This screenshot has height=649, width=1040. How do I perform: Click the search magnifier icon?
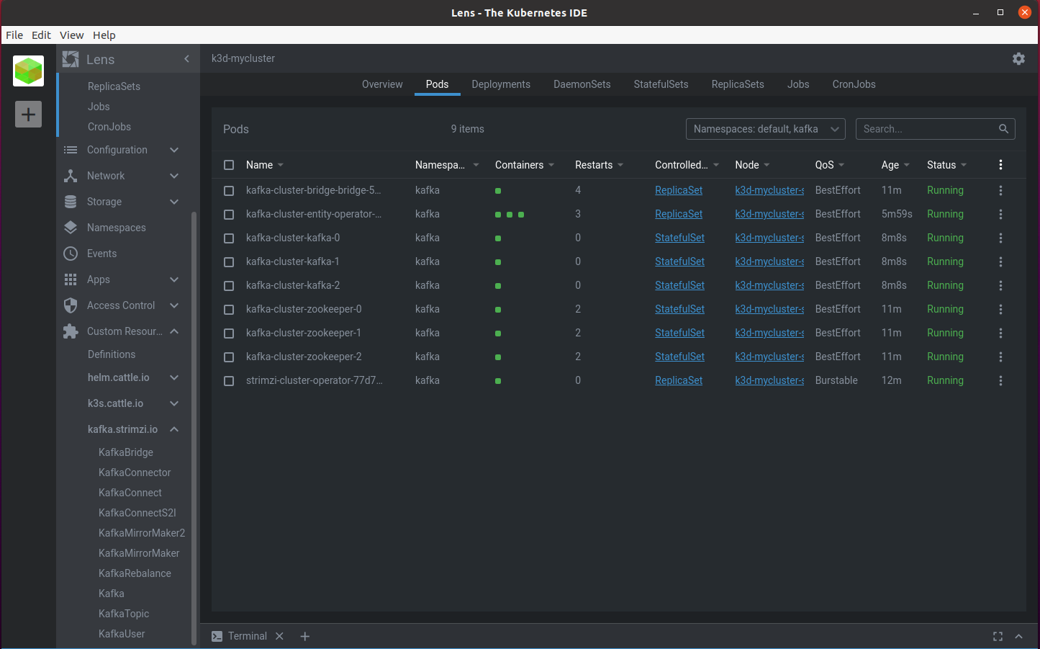tap(1003, 129)
